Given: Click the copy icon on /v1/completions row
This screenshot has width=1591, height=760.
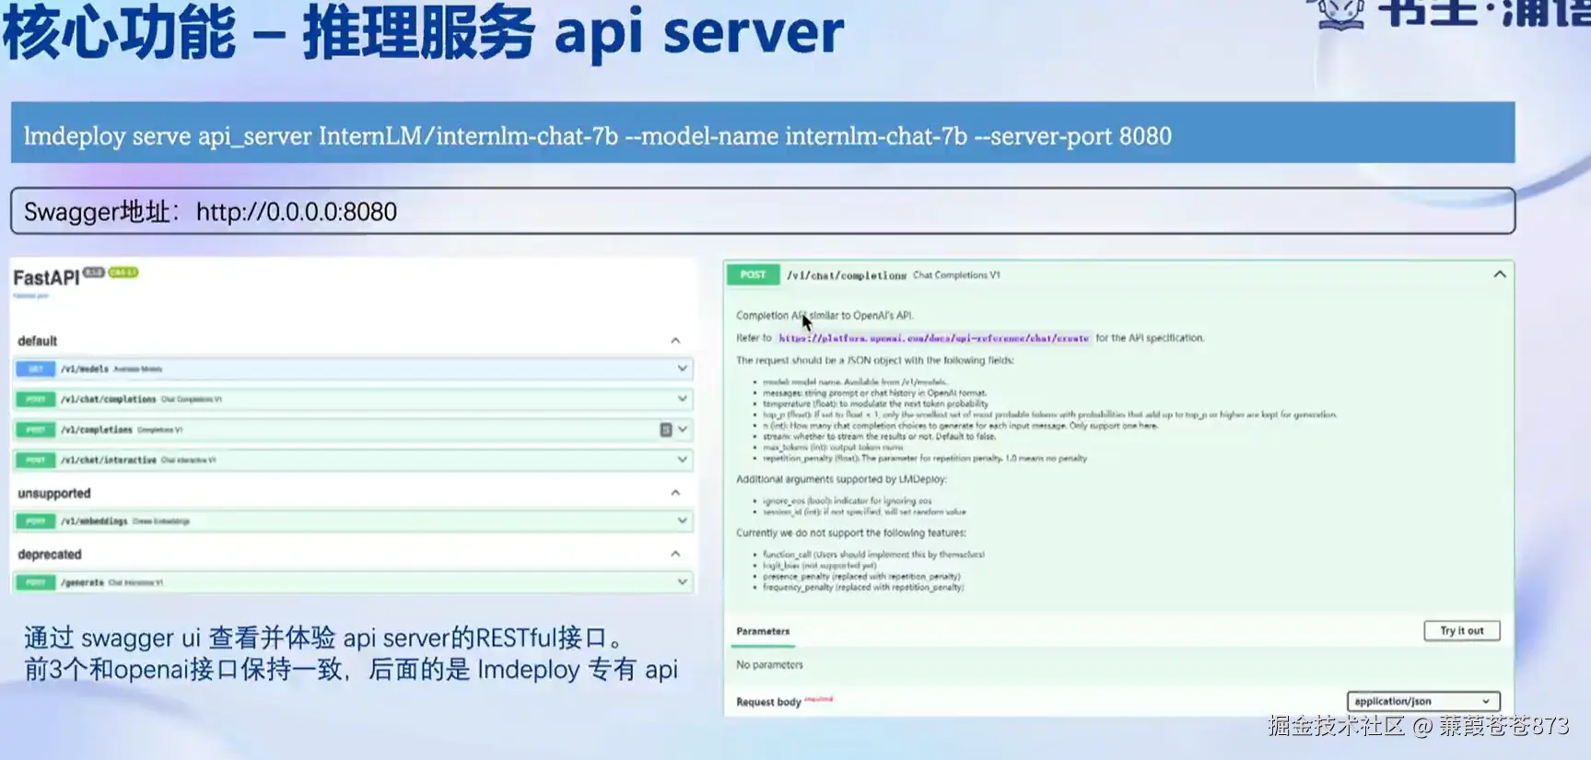Looking at the screenshot, I should tap(666, 429).
